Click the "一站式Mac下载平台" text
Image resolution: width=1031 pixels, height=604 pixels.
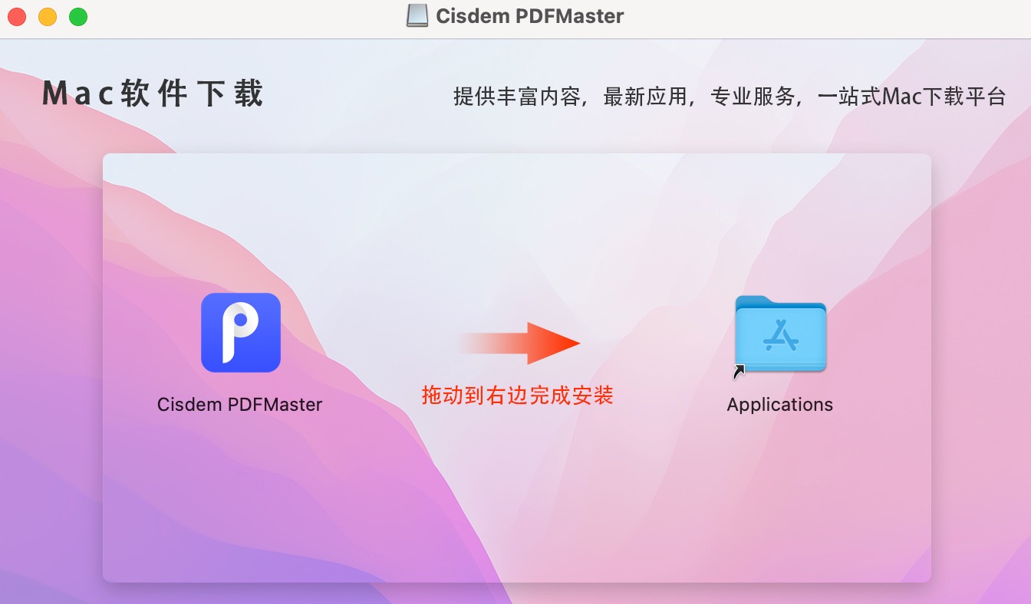[911, 97]
